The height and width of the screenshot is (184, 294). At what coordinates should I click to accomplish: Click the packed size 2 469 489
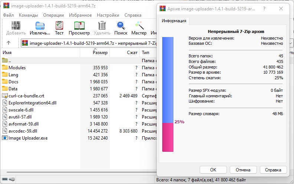click(x=128, y=96)
